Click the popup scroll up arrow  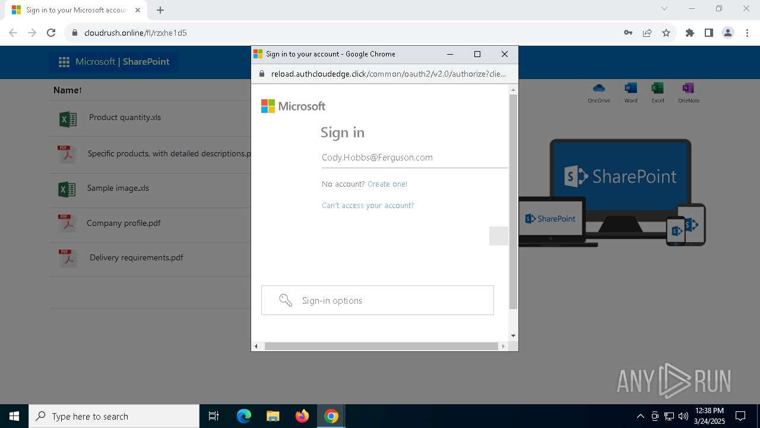(x=514, y=90)
